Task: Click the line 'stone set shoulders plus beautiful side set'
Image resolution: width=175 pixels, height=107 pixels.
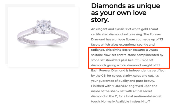Action: click(122, 60)
